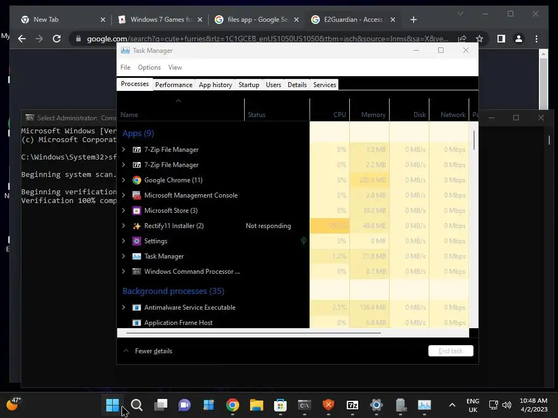Open Microsoft Store from taskbar
The image size is (558, 418).
click(281, 405)
